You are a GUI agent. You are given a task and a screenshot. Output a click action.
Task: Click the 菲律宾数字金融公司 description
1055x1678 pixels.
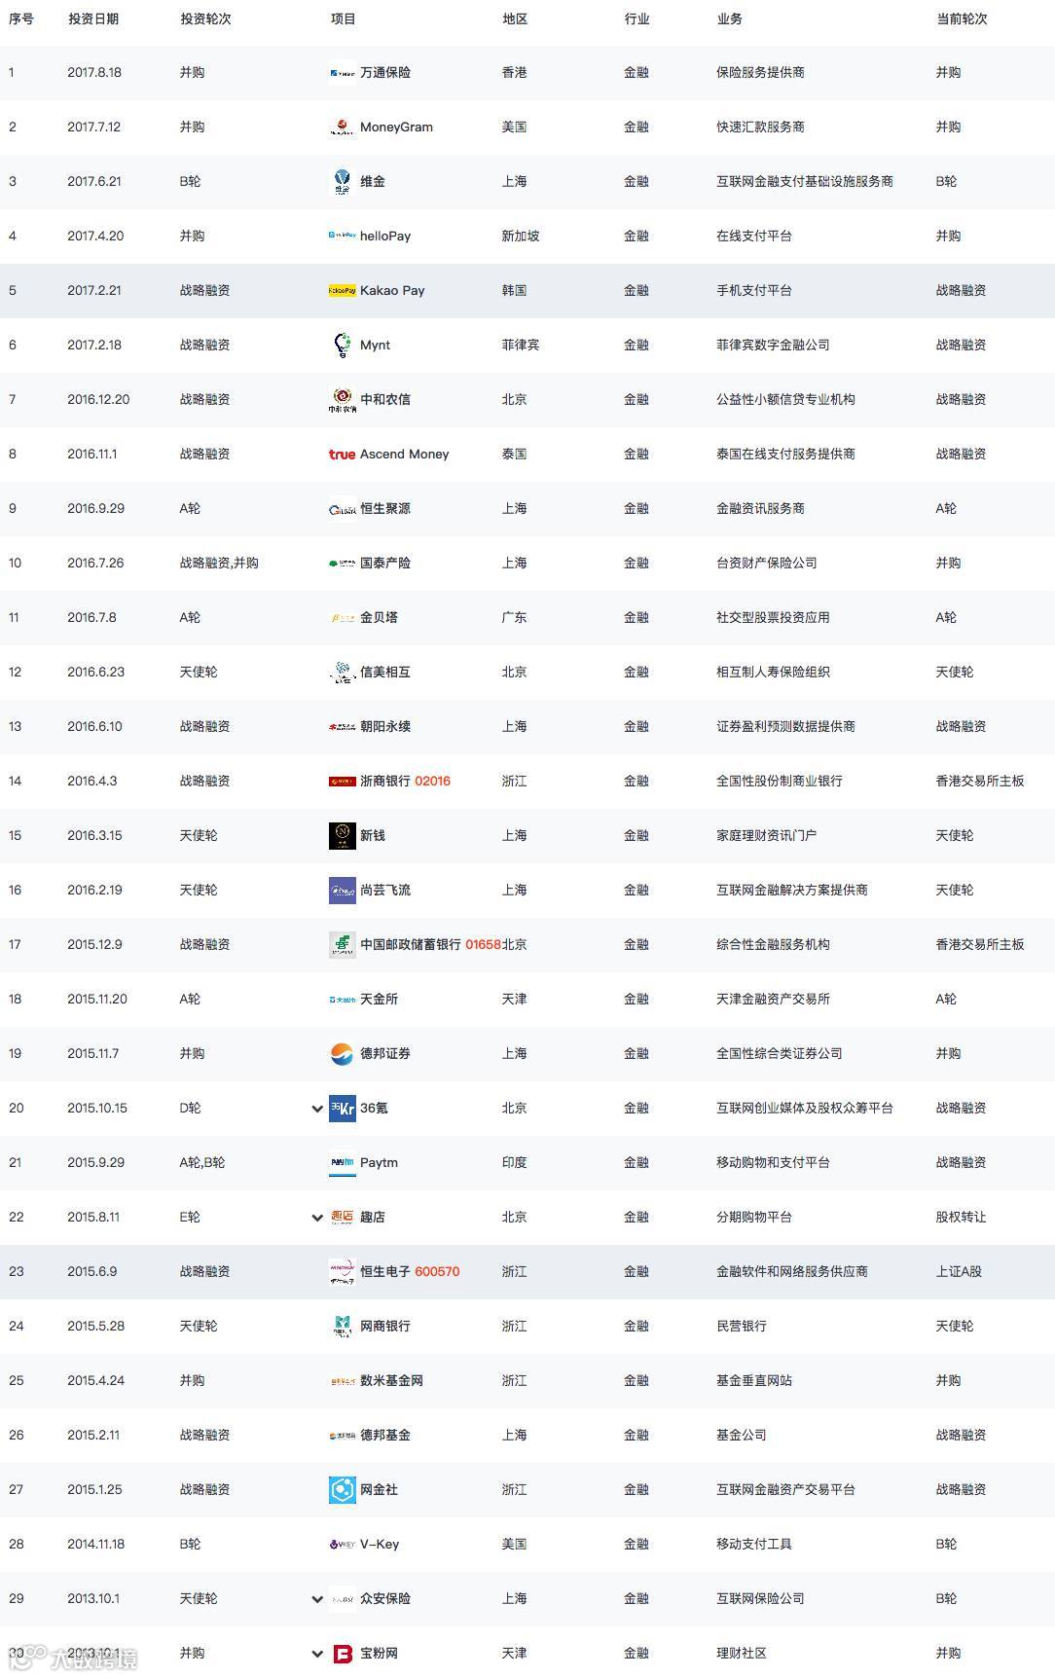(x=773, y=346)
